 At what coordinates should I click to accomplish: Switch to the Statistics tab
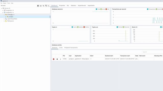click(x=73, y=6)
